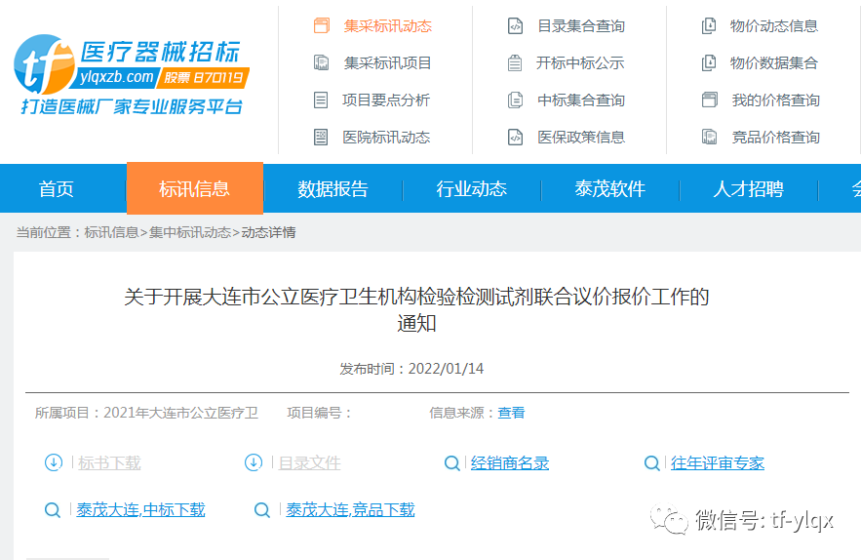Click the 集采标讯动态 icon
This screenshot has height=560, width=861.
pos(321,26)
